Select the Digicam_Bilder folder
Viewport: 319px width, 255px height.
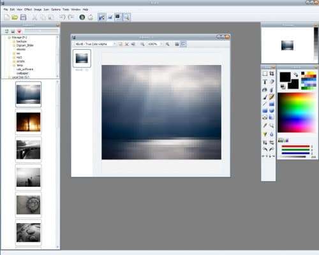[25, 45]
